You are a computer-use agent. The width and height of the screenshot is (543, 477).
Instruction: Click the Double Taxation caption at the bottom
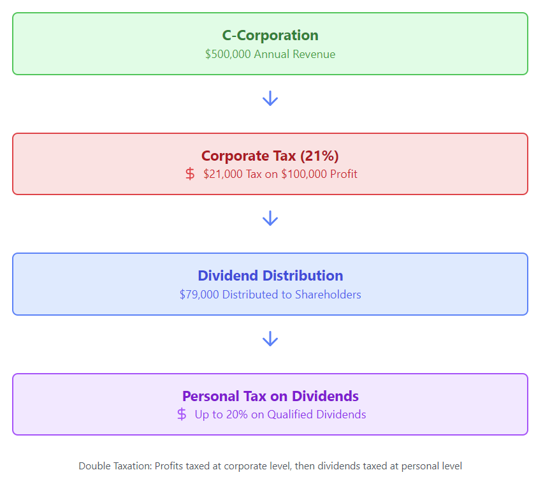(270, 466)
